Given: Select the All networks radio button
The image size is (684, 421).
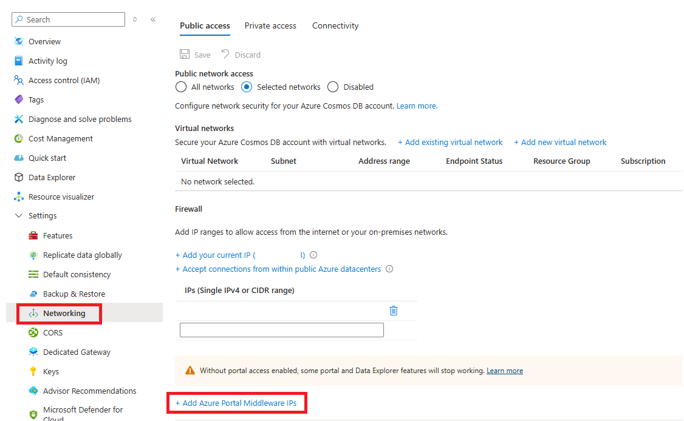Looking at the screenshot, I should (x=180, y=87).
